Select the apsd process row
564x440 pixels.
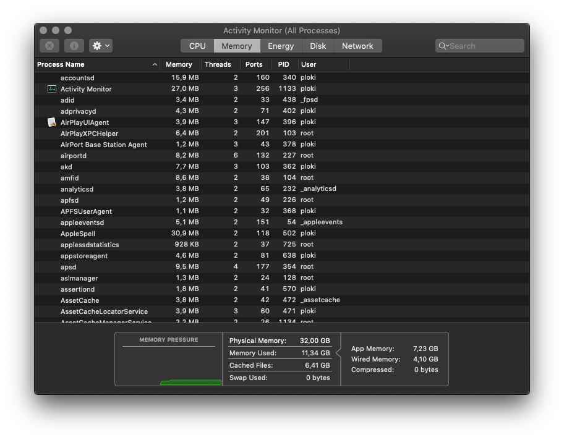click(x=282, y=267)
